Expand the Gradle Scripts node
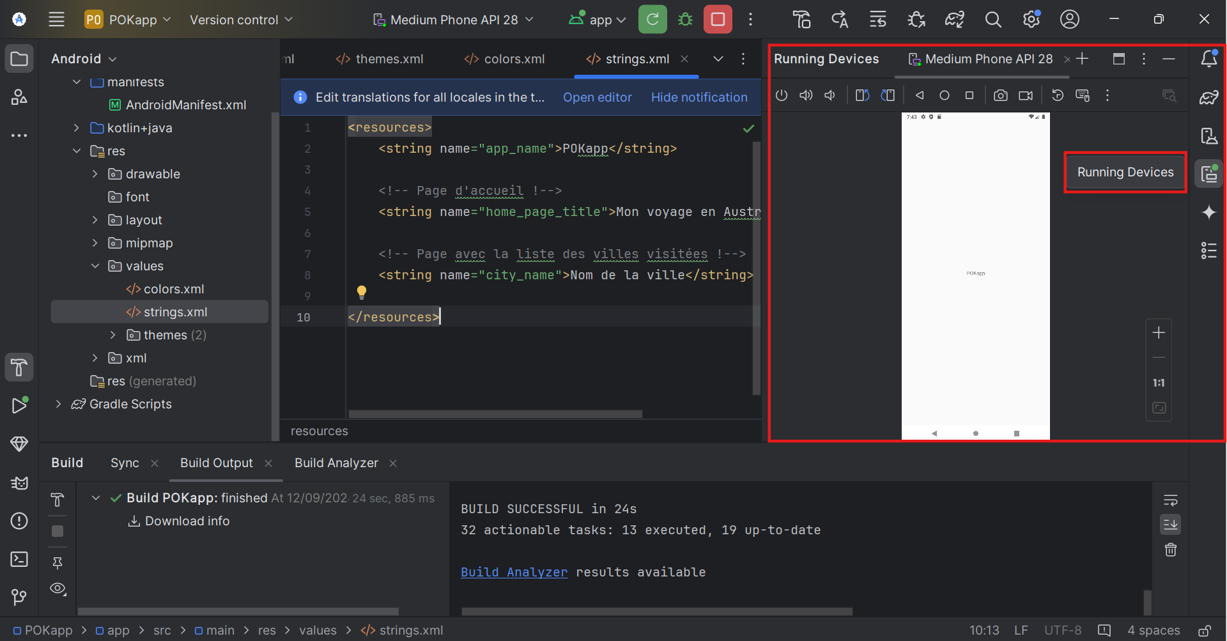 [59, 404]
